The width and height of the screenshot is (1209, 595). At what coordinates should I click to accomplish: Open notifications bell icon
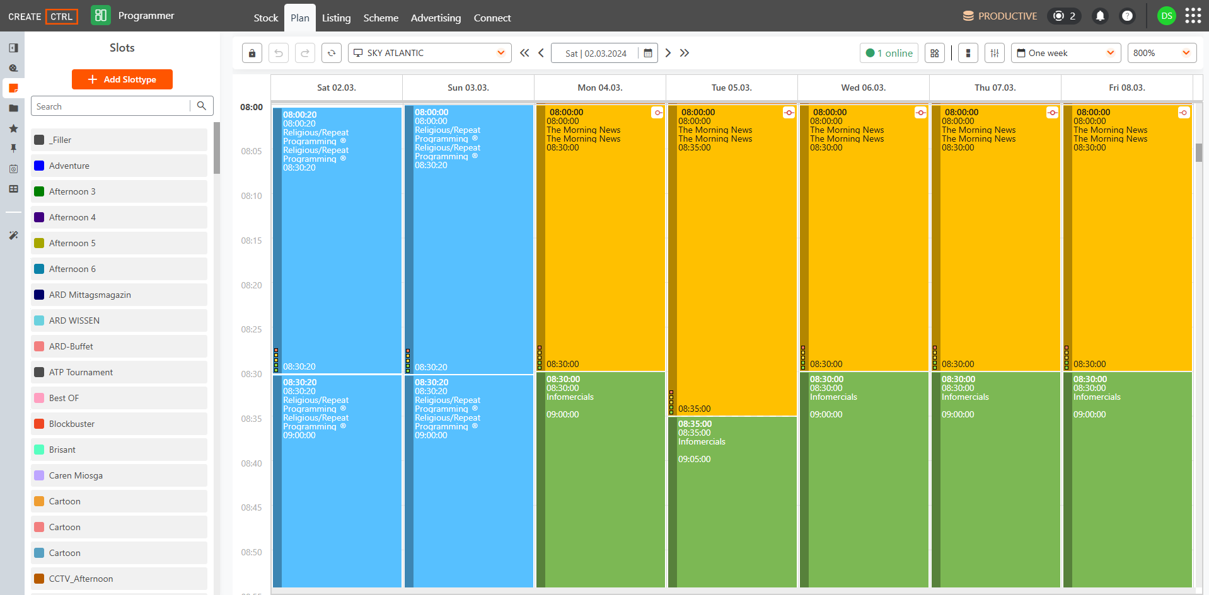(x=1100, y=16)
